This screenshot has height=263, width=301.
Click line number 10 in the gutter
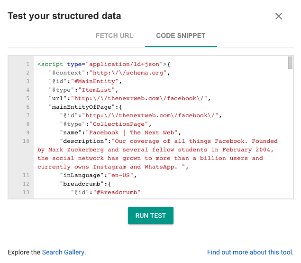tap(26, 141)
